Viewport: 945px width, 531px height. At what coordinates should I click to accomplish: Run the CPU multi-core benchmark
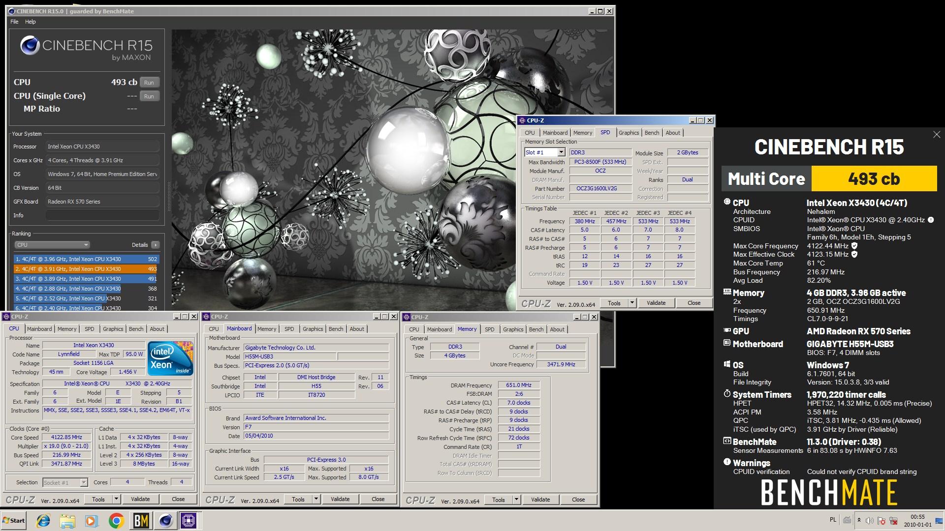click(150, 83)
